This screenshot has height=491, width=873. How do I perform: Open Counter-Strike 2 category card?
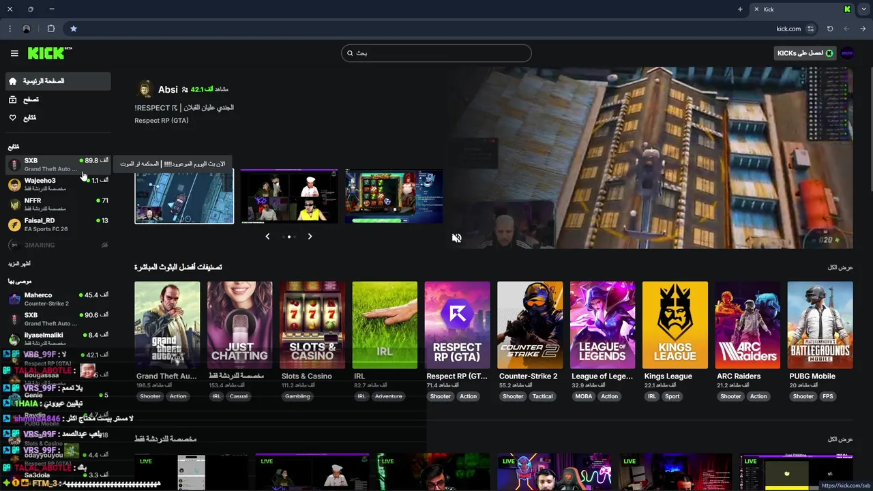coord(530,325)
